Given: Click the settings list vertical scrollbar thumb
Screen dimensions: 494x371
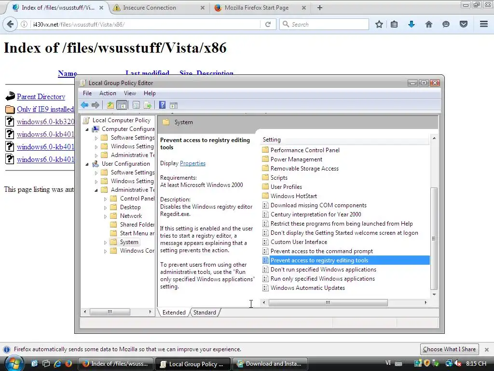Looking at the screenshot, I should [434, 238].
